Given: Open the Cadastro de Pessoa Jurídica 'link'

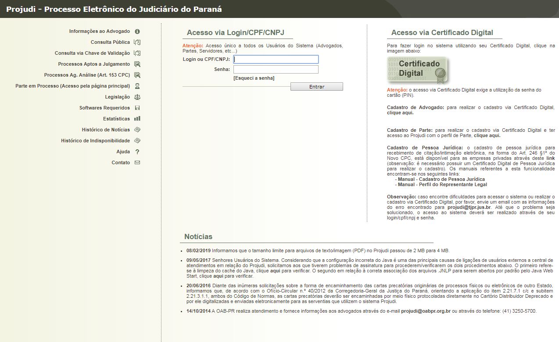Looking at the screenshot, I should [x=550, y=159].
